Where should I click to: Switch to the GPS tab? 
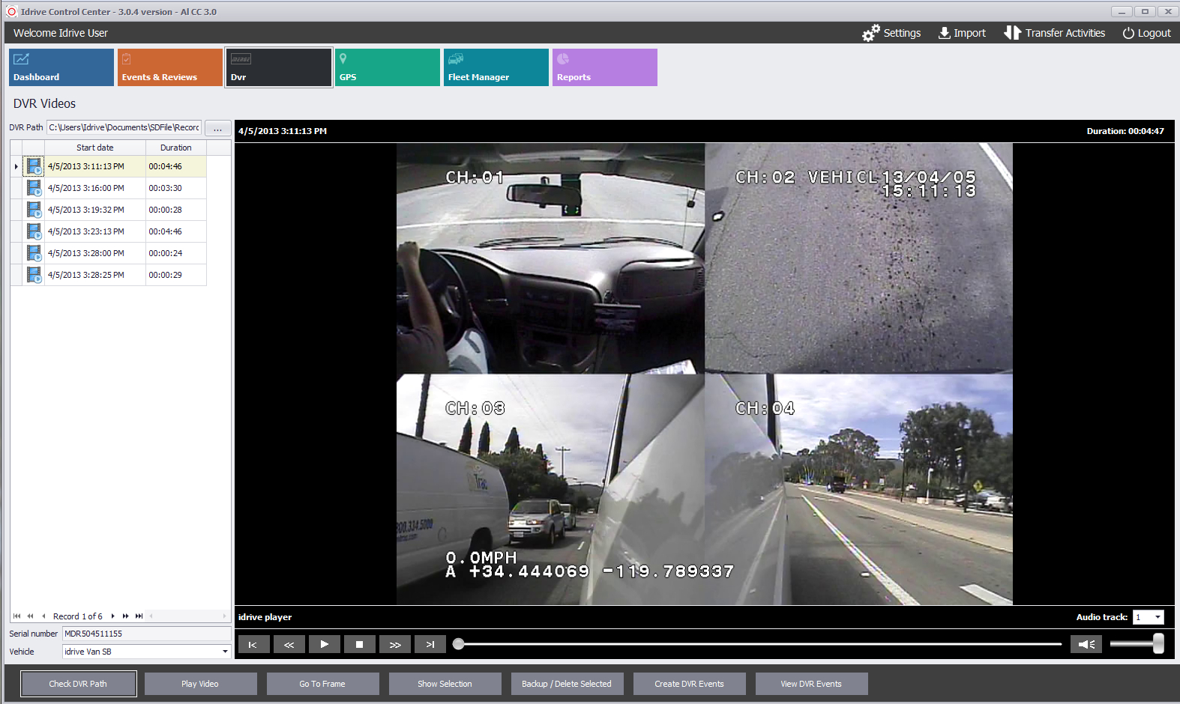click(x=387, y=67)
